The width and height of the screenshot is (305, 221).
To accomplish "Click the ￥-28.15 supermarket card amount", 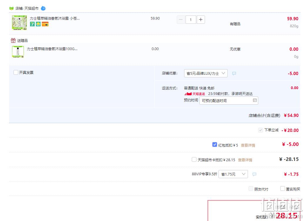I will [289, 159].
